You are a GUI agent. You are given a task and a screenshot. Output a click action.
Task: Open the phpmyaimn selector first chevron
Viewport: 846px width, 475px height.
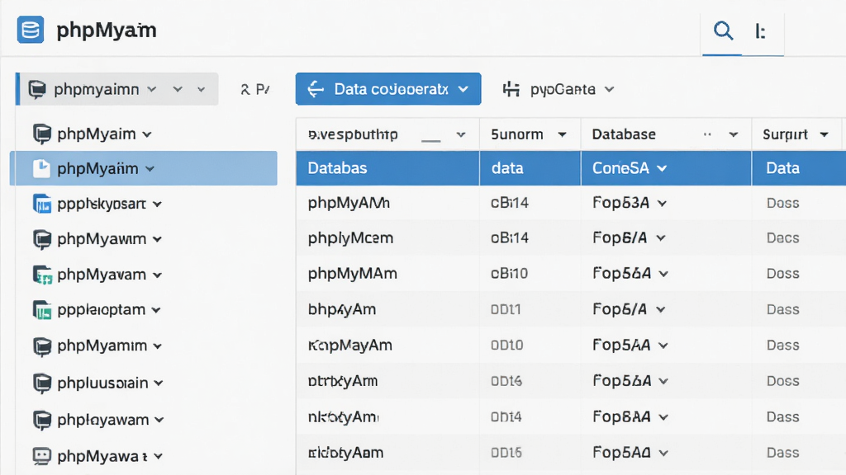click(152, 89)
